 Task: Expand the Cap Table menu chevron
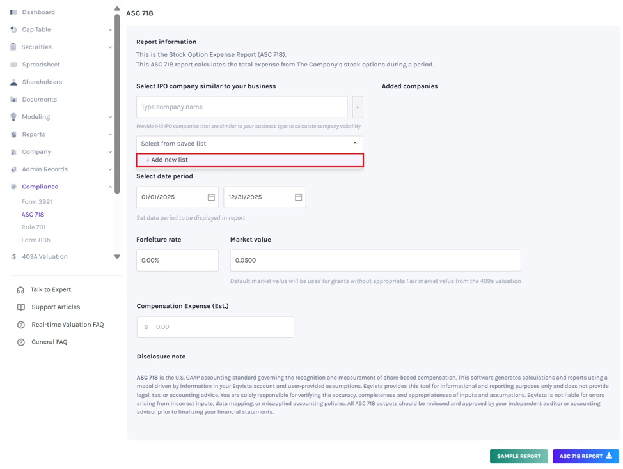(x=110, y=30)
